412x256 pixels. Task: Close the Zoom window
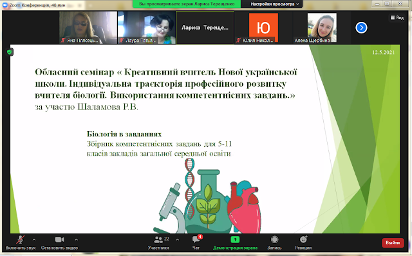click(400, 4)
